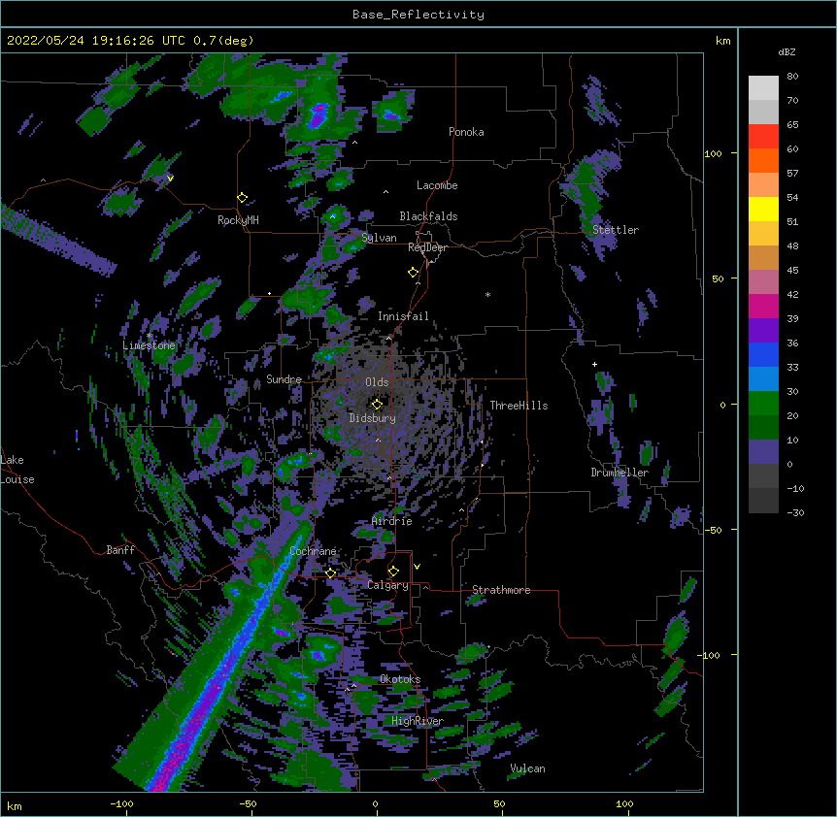
Task: Click the -50 tick on the right vertical axis
Action: coord(713,530)
